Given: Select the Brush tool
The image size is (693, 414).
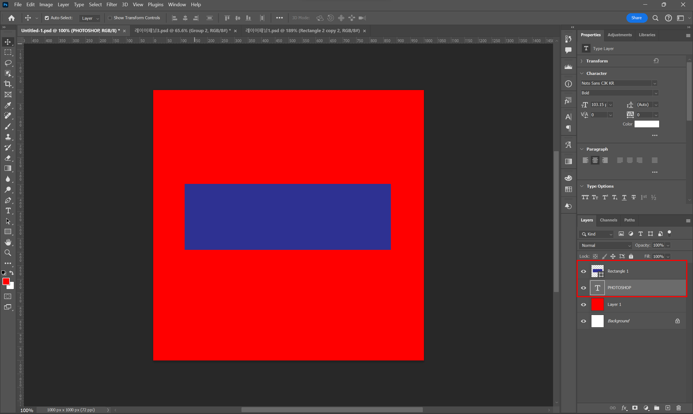Looking at the screenshot, I should click(8, 126).
